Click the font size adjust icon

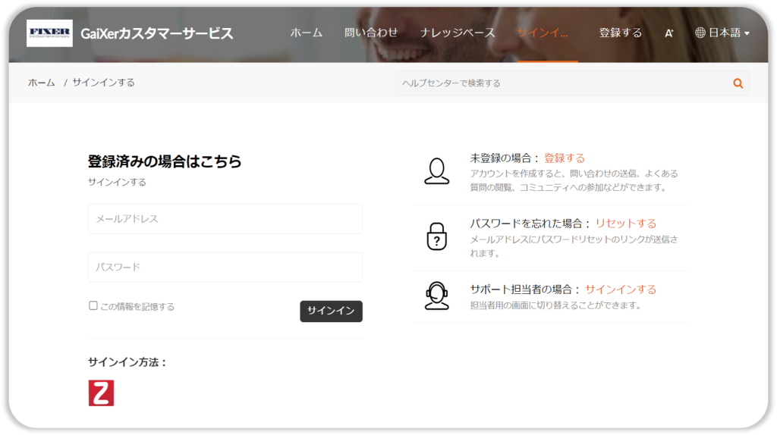(x=668, y=33)
